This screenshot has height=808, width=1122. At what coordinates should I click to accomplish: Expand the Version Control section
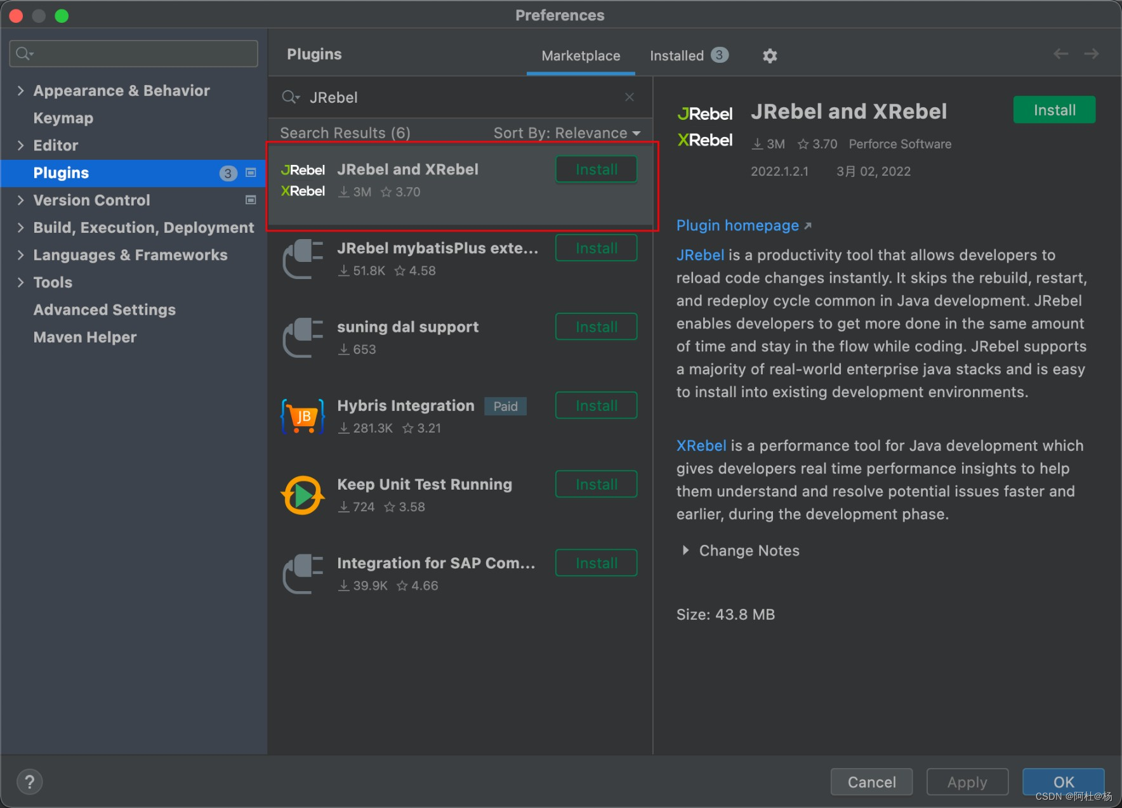20,200
